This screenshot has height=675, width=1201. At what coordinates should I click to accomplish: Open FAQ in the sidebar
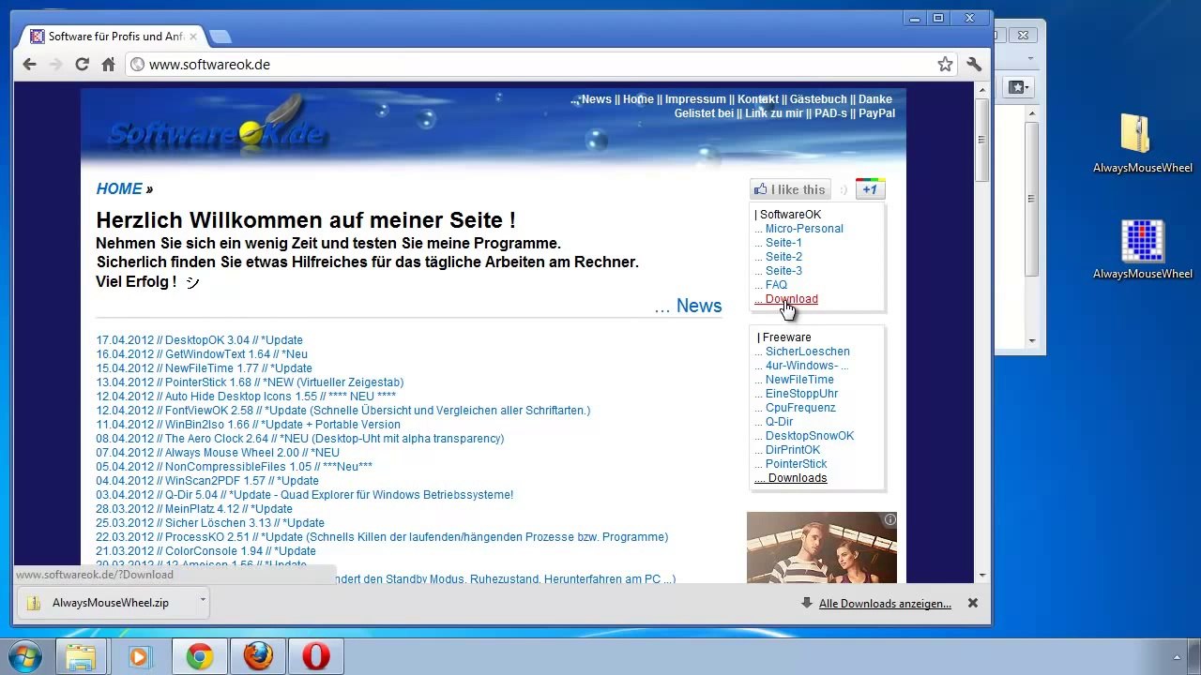pyautogui.click(x=776, y=285)
